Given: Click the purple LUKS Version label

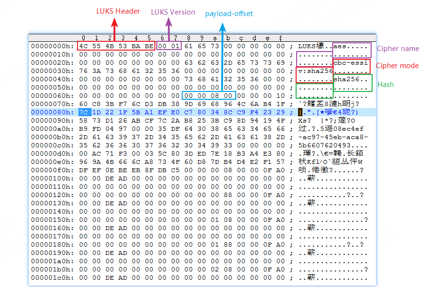Looking at the screenshot, I should 173,12.
